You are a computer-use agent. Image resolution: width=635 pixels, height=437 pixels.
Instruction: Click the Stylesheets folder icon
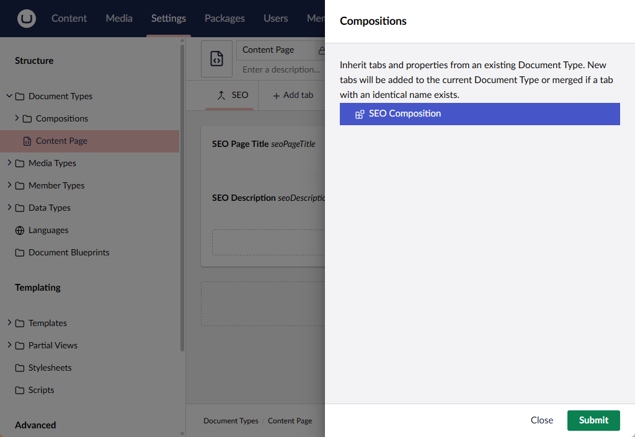tap(20, 368)
